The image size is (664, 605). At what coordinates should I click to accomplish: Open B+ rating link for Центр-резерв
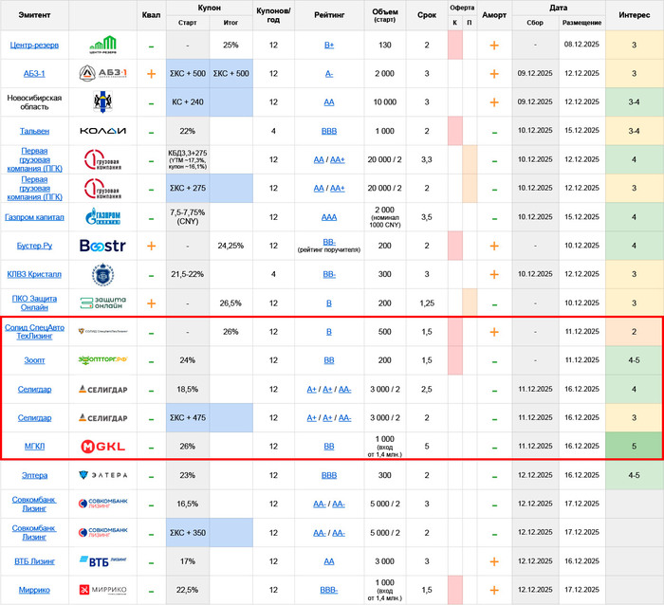click(329, 45)
